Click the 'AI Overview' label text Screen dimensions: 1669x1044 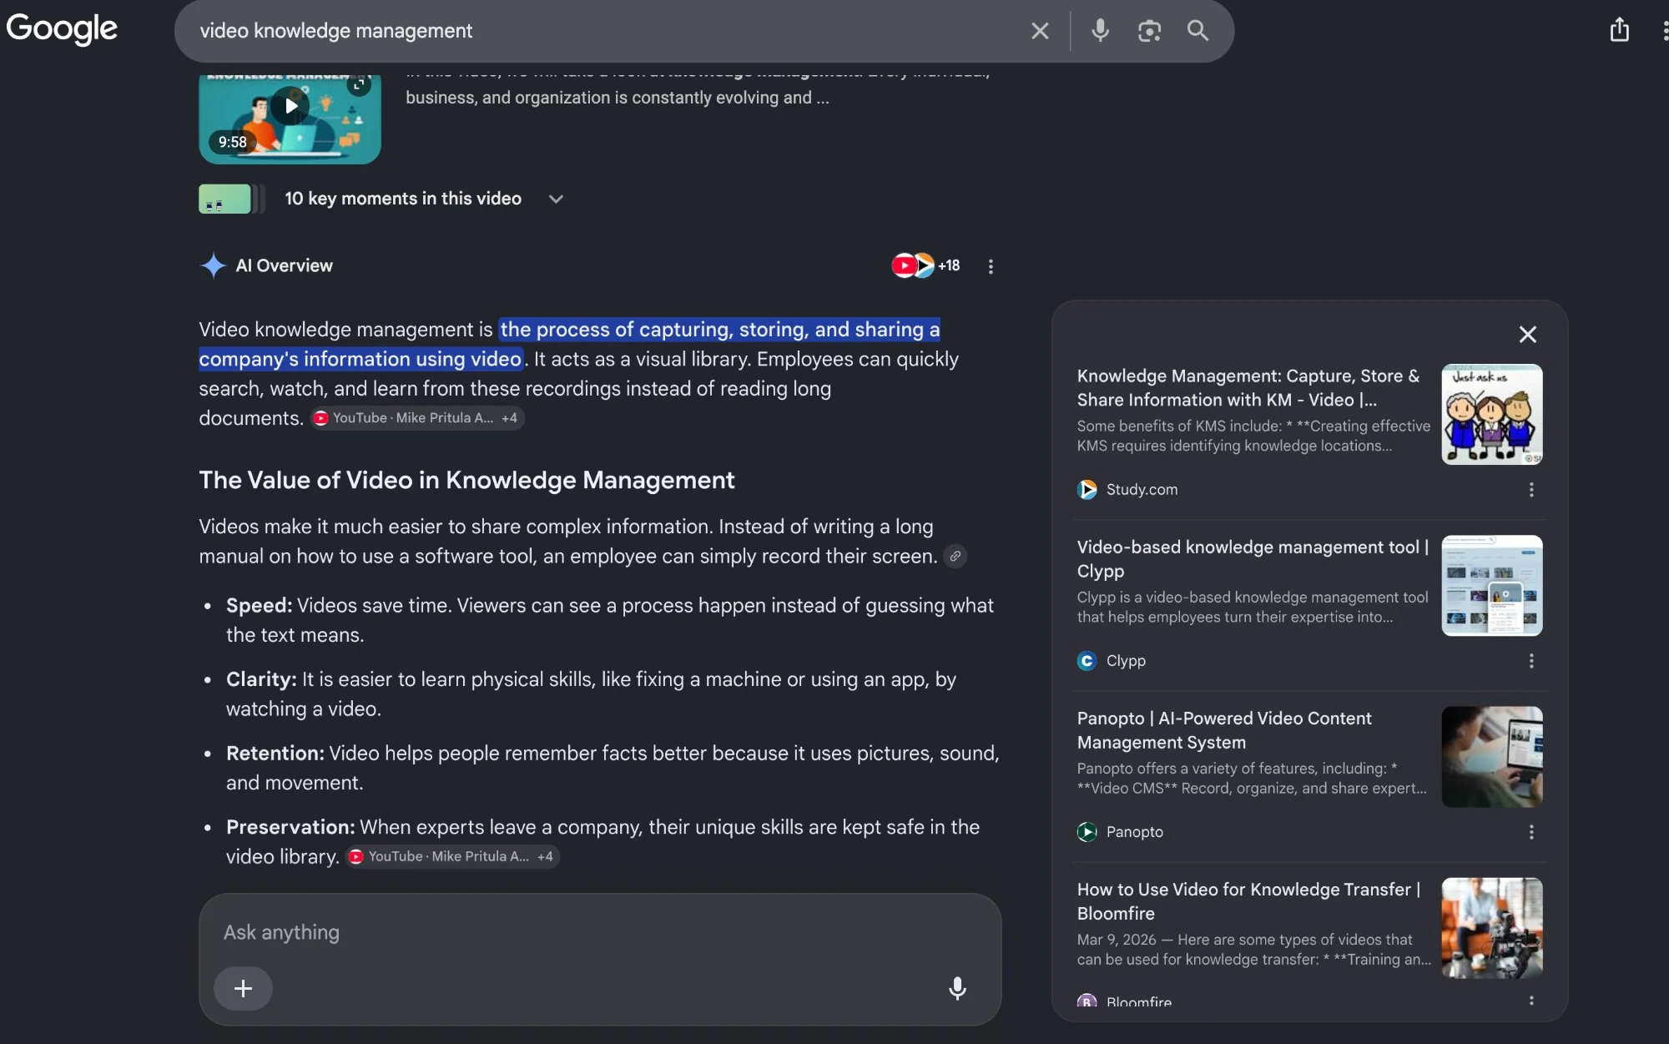click(x=284, y=265)
